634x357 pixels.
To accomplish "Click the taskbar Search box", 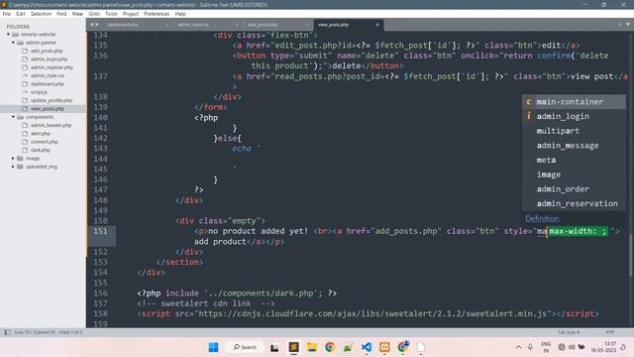I will click(245, 347).
